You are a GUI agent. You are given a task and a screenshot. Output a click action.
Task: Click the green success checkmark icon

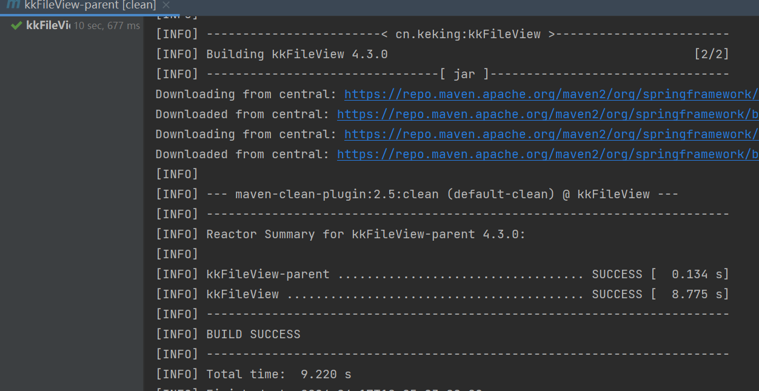pos(16,25)
